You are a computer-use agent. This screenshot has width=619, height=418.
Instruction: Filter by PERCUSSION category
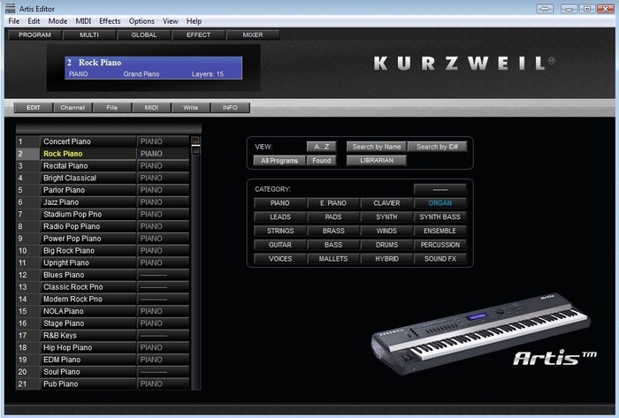440,245
